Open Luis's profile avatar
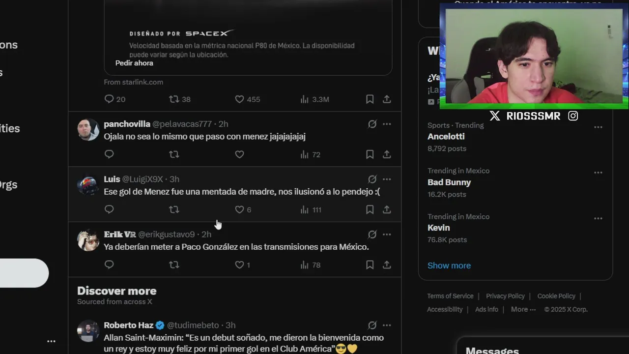 [x=88, y=185]
